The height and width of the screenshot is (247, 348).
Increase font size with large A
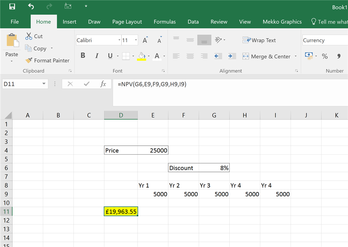[145, 40]
